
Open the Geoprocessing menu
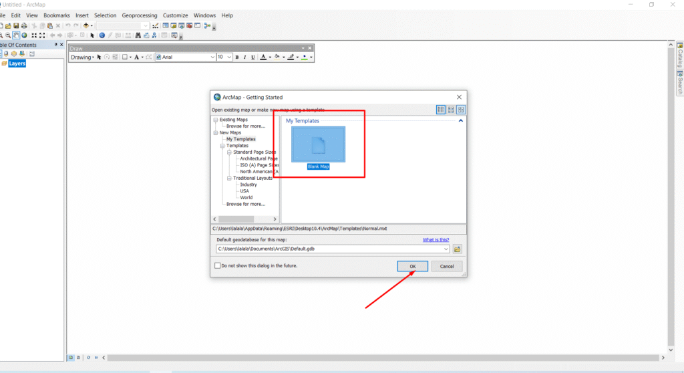(140, 15)
